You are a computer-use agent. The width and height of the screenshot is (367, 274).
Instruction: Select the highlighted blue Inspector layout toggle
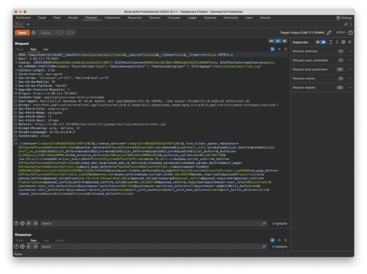[323, 42]
